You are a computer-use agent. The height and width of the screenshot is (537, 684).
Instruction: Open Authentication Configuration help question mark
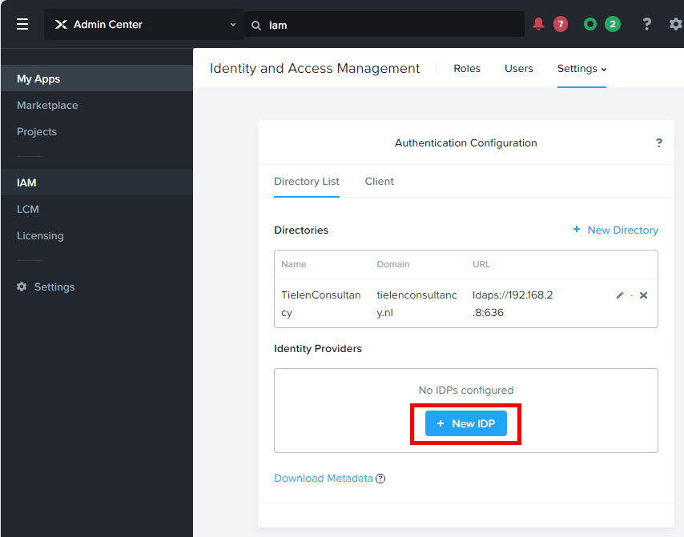pos(658,143)
